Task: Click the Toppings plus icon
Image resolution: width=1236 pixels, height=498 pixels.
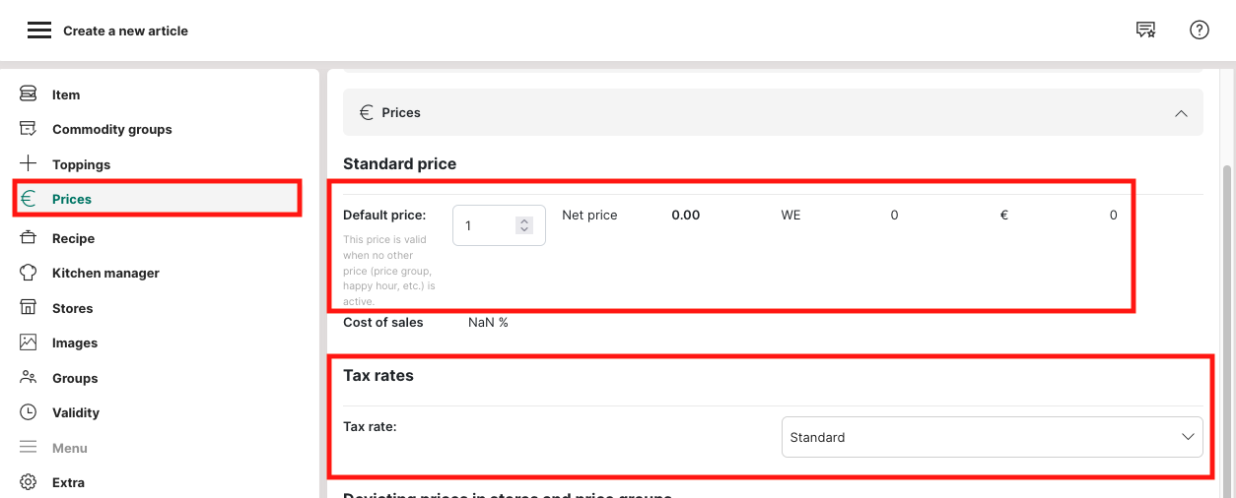Action: coord(29,164)
